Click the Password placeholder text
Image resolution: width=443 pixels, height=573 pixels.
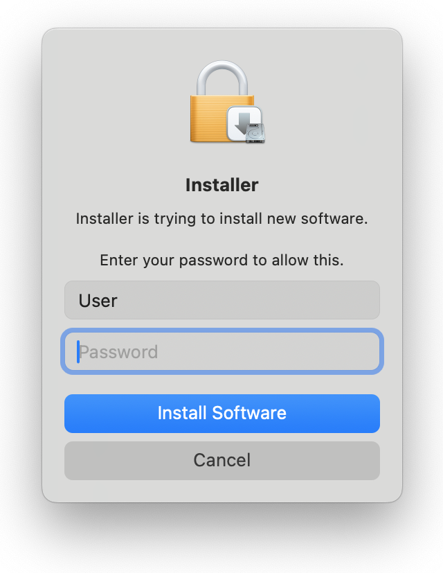[x=118, y=352]
